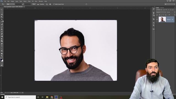Toggle lock image pixels brush icon
176x99 pixels.
tap(162, 15)
